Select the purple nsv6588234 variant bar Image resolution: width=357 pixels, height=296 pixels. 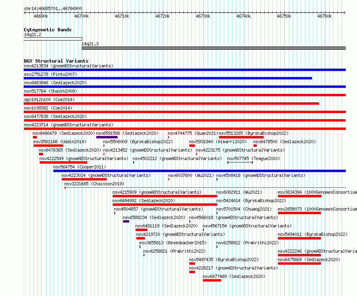point(126,221)
